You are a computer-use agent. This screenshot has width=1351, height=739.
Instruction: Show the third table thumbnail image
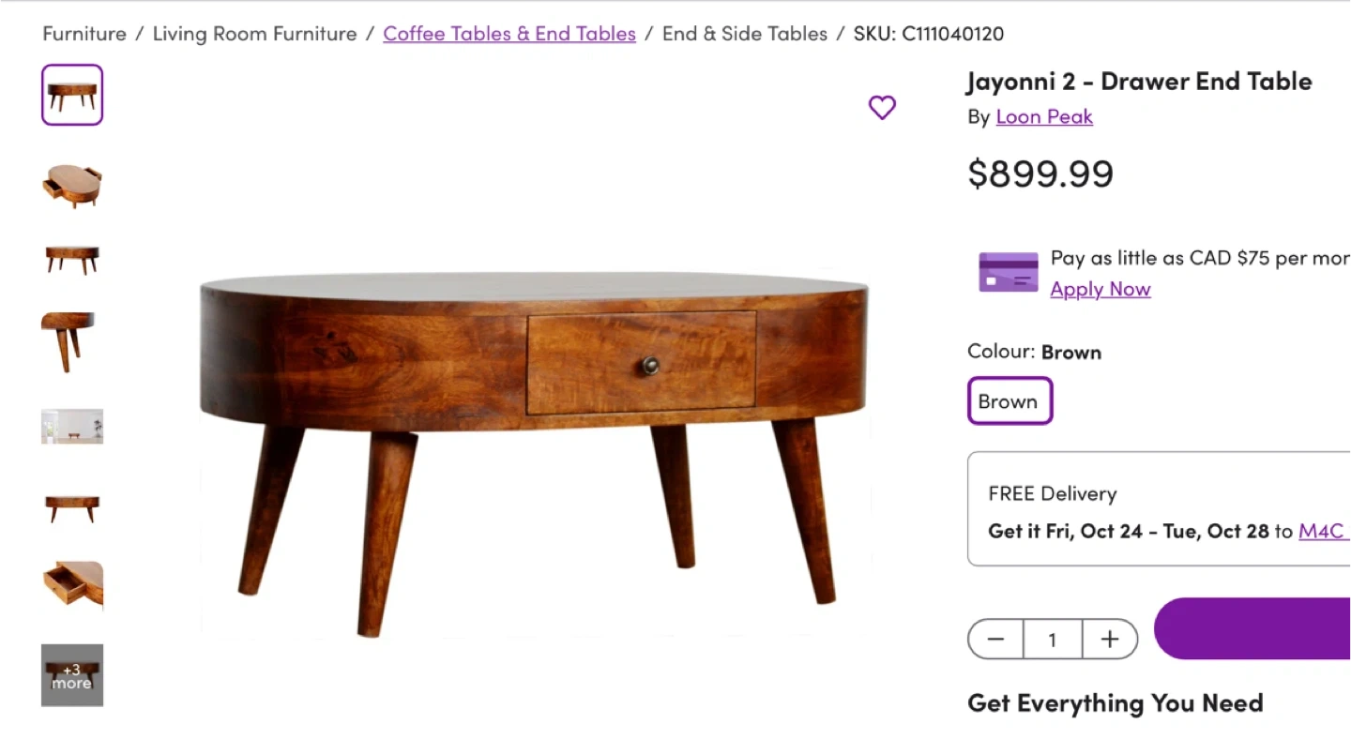(x=72, y=259)
